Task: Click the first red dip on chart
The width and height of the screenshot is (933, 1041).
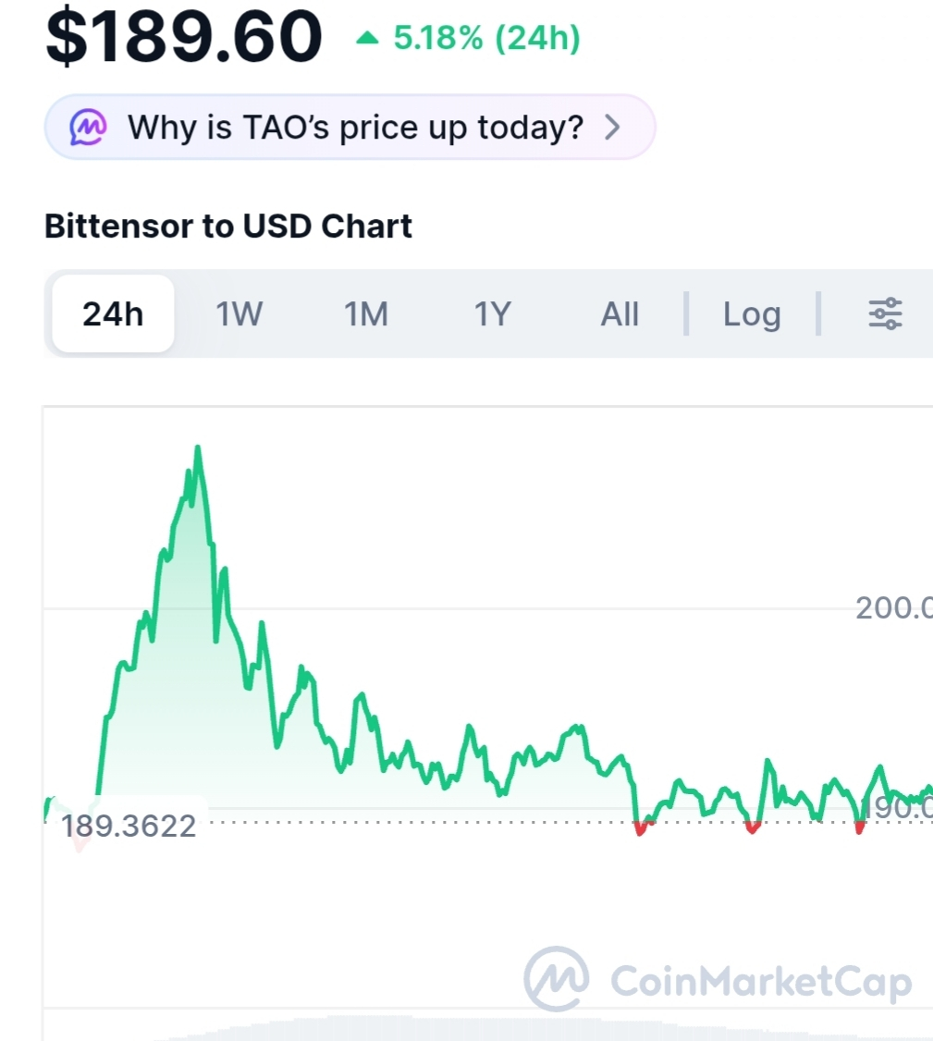Action: [640, 830]
